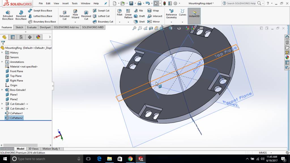Open the ConfigurationManager tab icon
Image resolution: width=290 pixels, height=163 pixels.
tap(21, 37)
